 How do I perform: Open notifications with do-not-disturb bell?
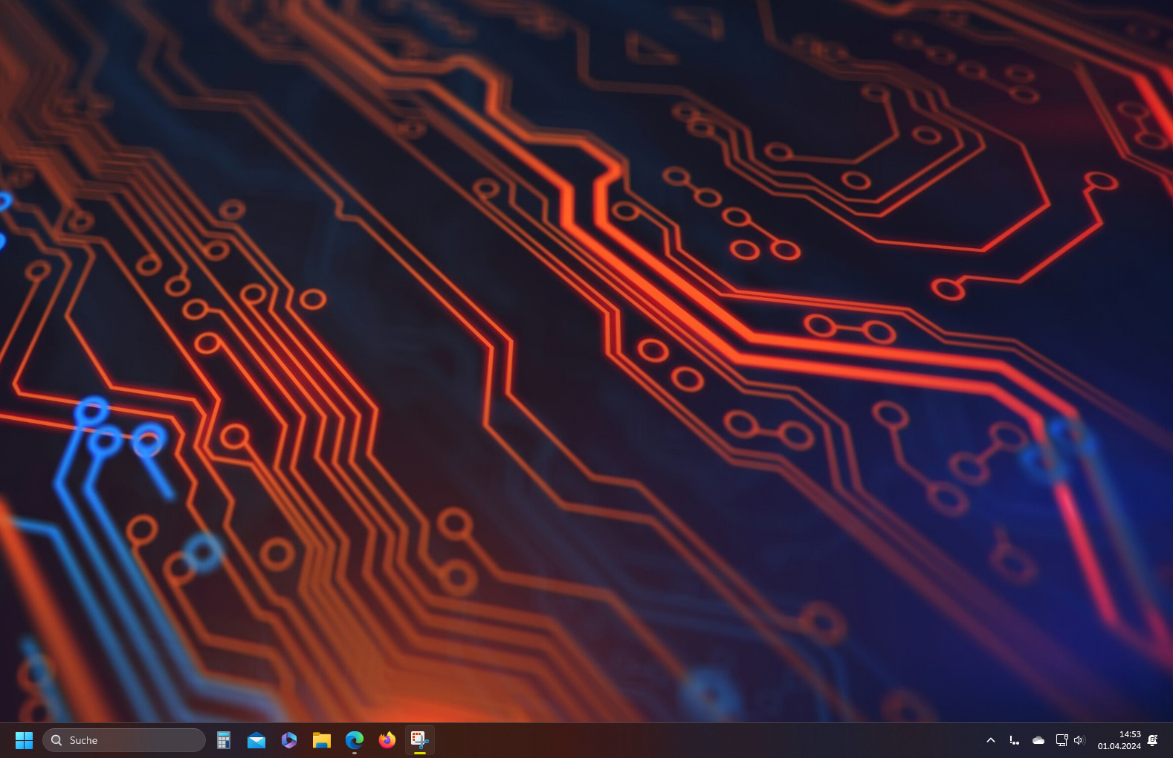(1153, 740)
